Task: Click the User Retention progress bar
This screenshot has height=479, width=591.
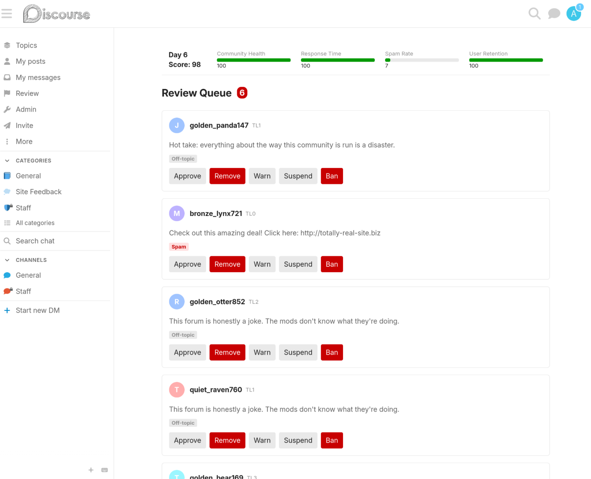Action: (506, 60)
